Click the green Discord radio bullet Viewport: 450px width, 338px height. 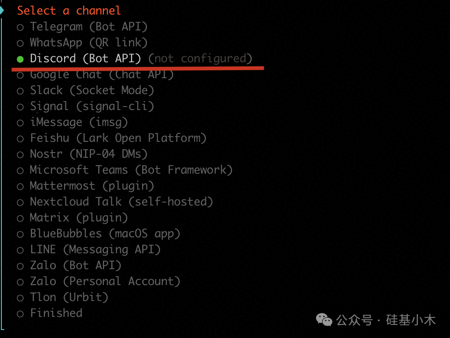[20, 59]
